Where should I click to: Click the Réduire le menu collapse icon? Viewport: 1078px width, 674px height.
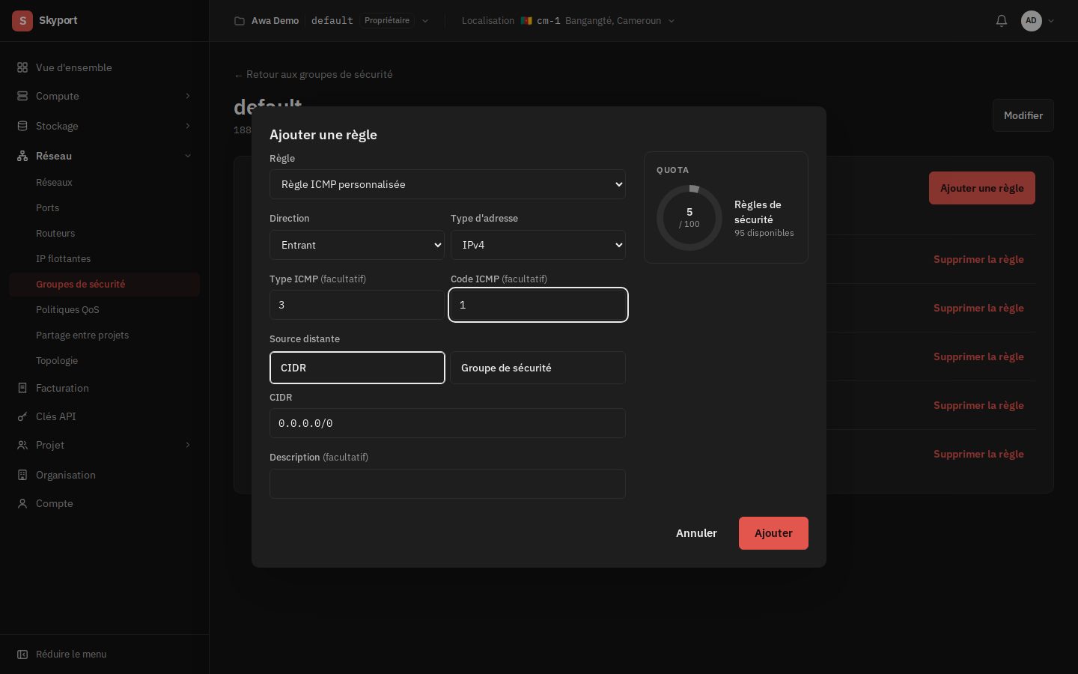(x=22, y=655)
